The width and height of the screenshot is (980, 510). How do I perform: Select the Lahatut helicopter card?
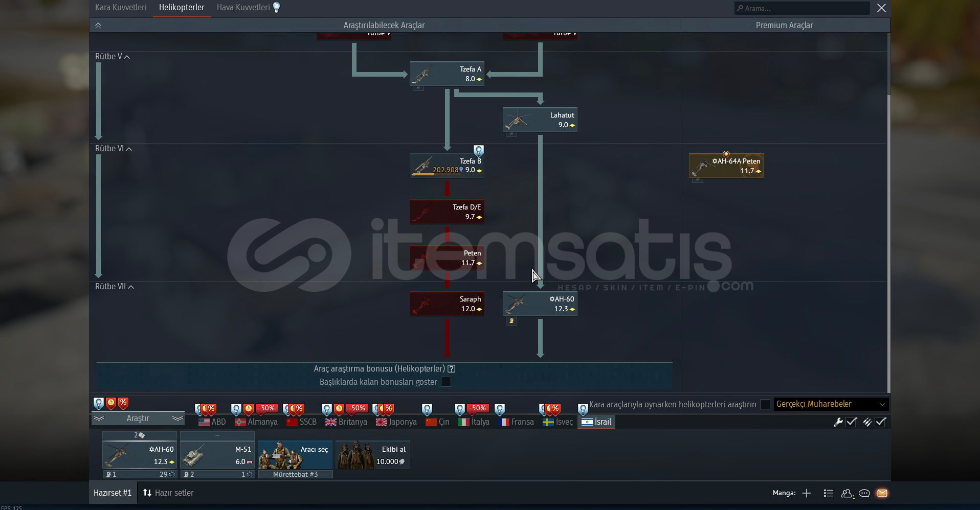[x=540, y=120]
